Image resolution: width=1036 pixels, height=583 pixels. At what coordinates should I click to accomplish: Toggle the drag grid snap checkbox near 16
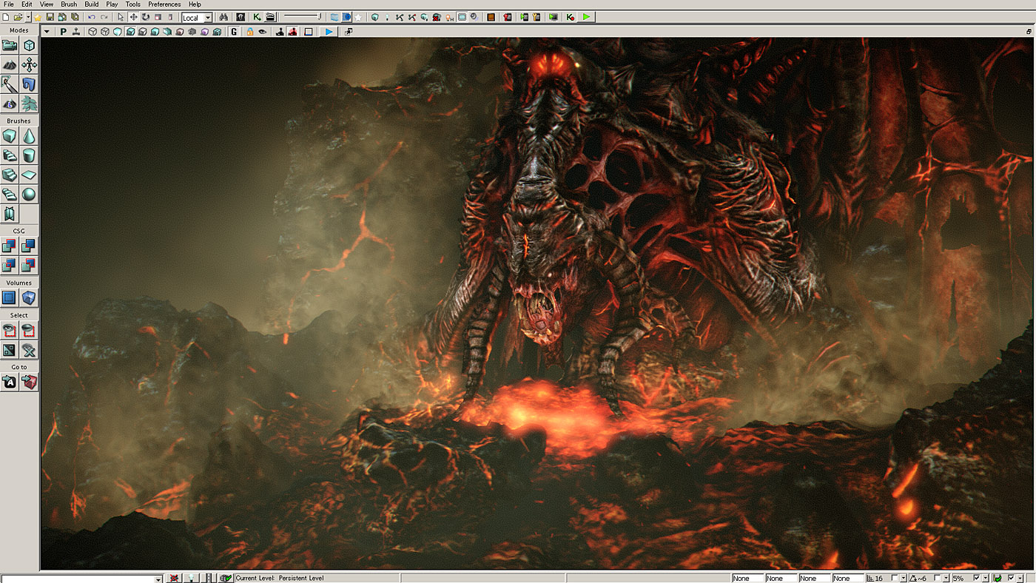[x=894, y=578]
